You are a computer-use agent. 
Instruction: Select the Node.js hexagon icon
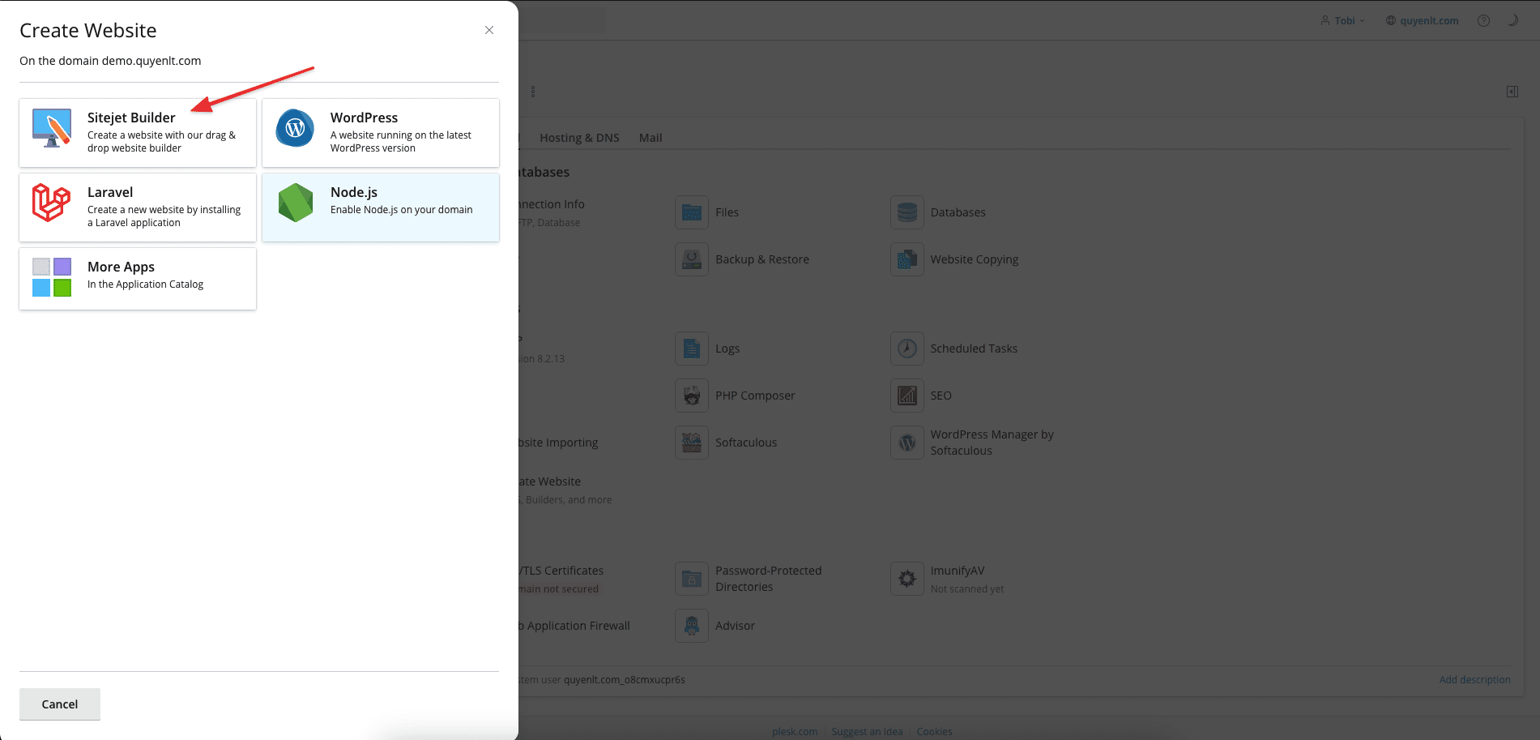click(295, 203)
